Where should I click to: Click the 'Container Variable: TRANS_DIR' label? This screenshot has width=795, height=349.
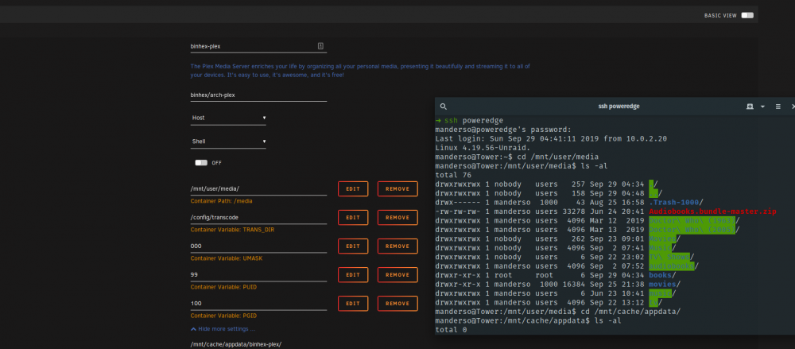pos(233,230)
